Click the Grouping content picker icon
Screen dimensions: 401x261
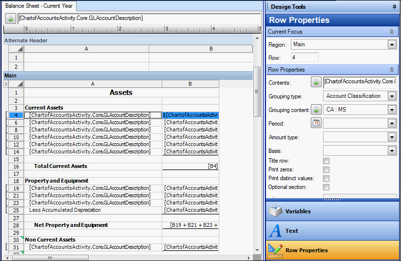point(316,110)
